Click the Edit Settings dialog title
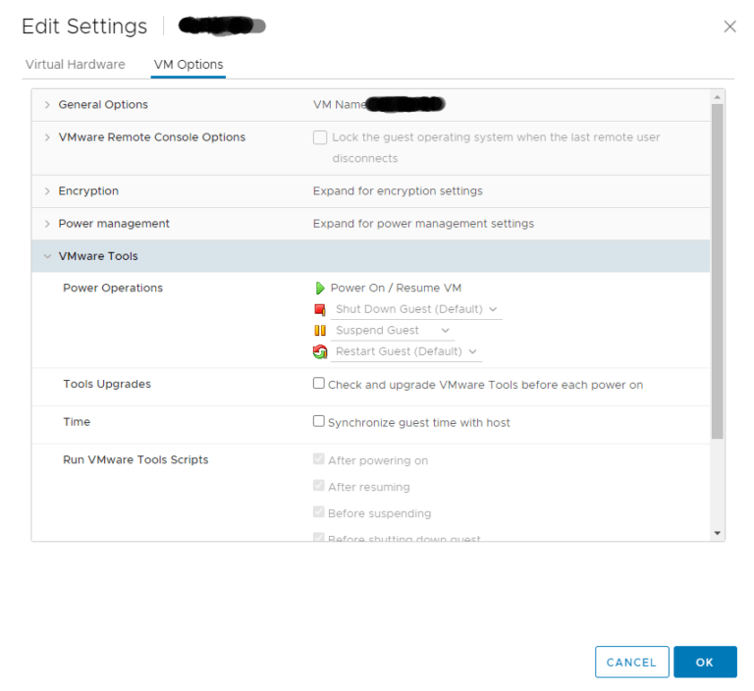The width and height of the screenshot is (754, 691). point(84,27)
